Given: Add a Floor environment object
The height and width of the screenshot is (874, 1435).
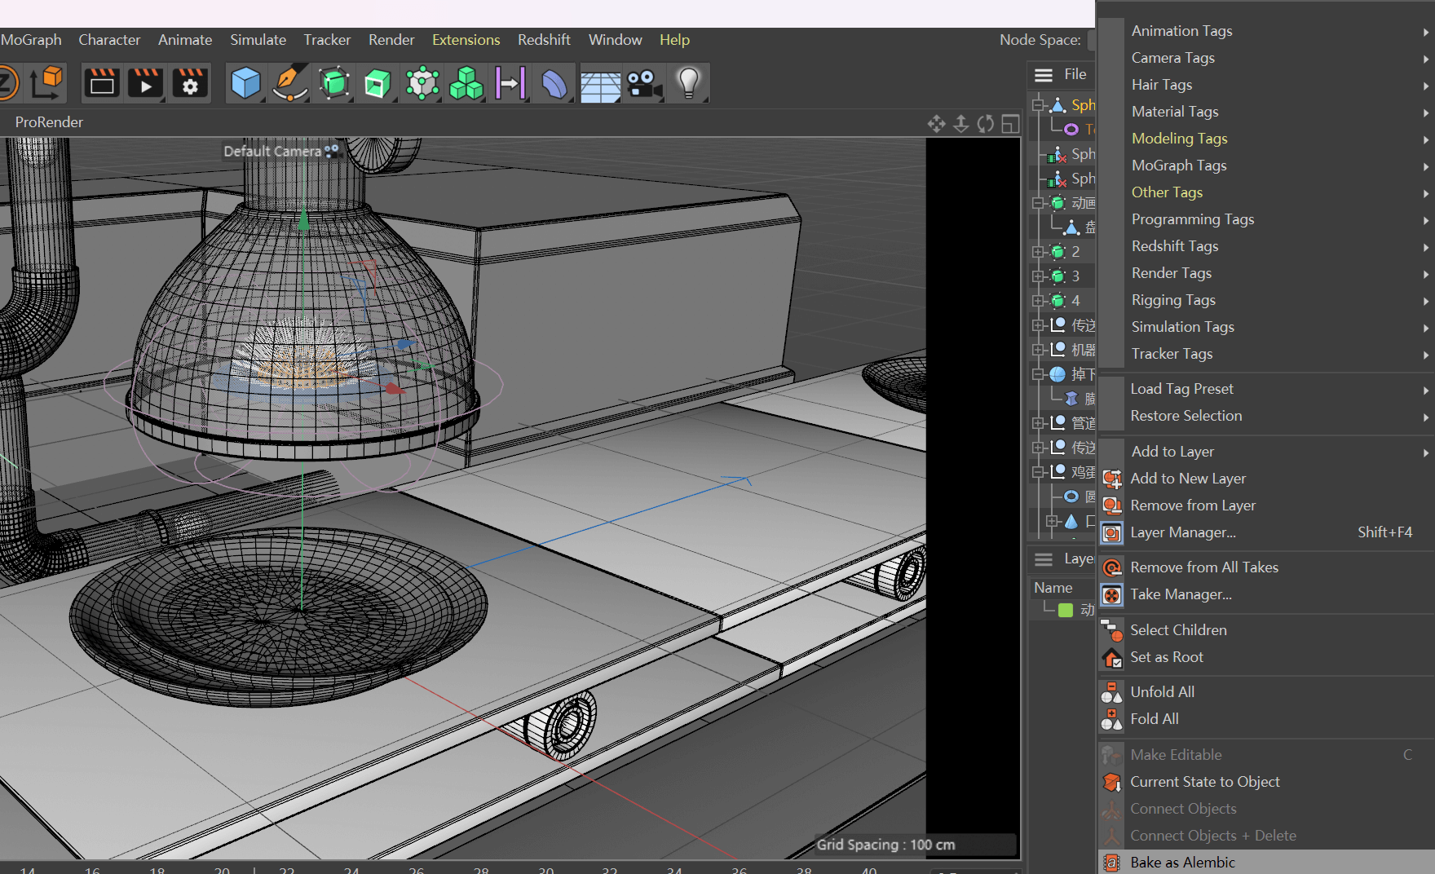Looking at the screenshot, I should click(600, 84).
